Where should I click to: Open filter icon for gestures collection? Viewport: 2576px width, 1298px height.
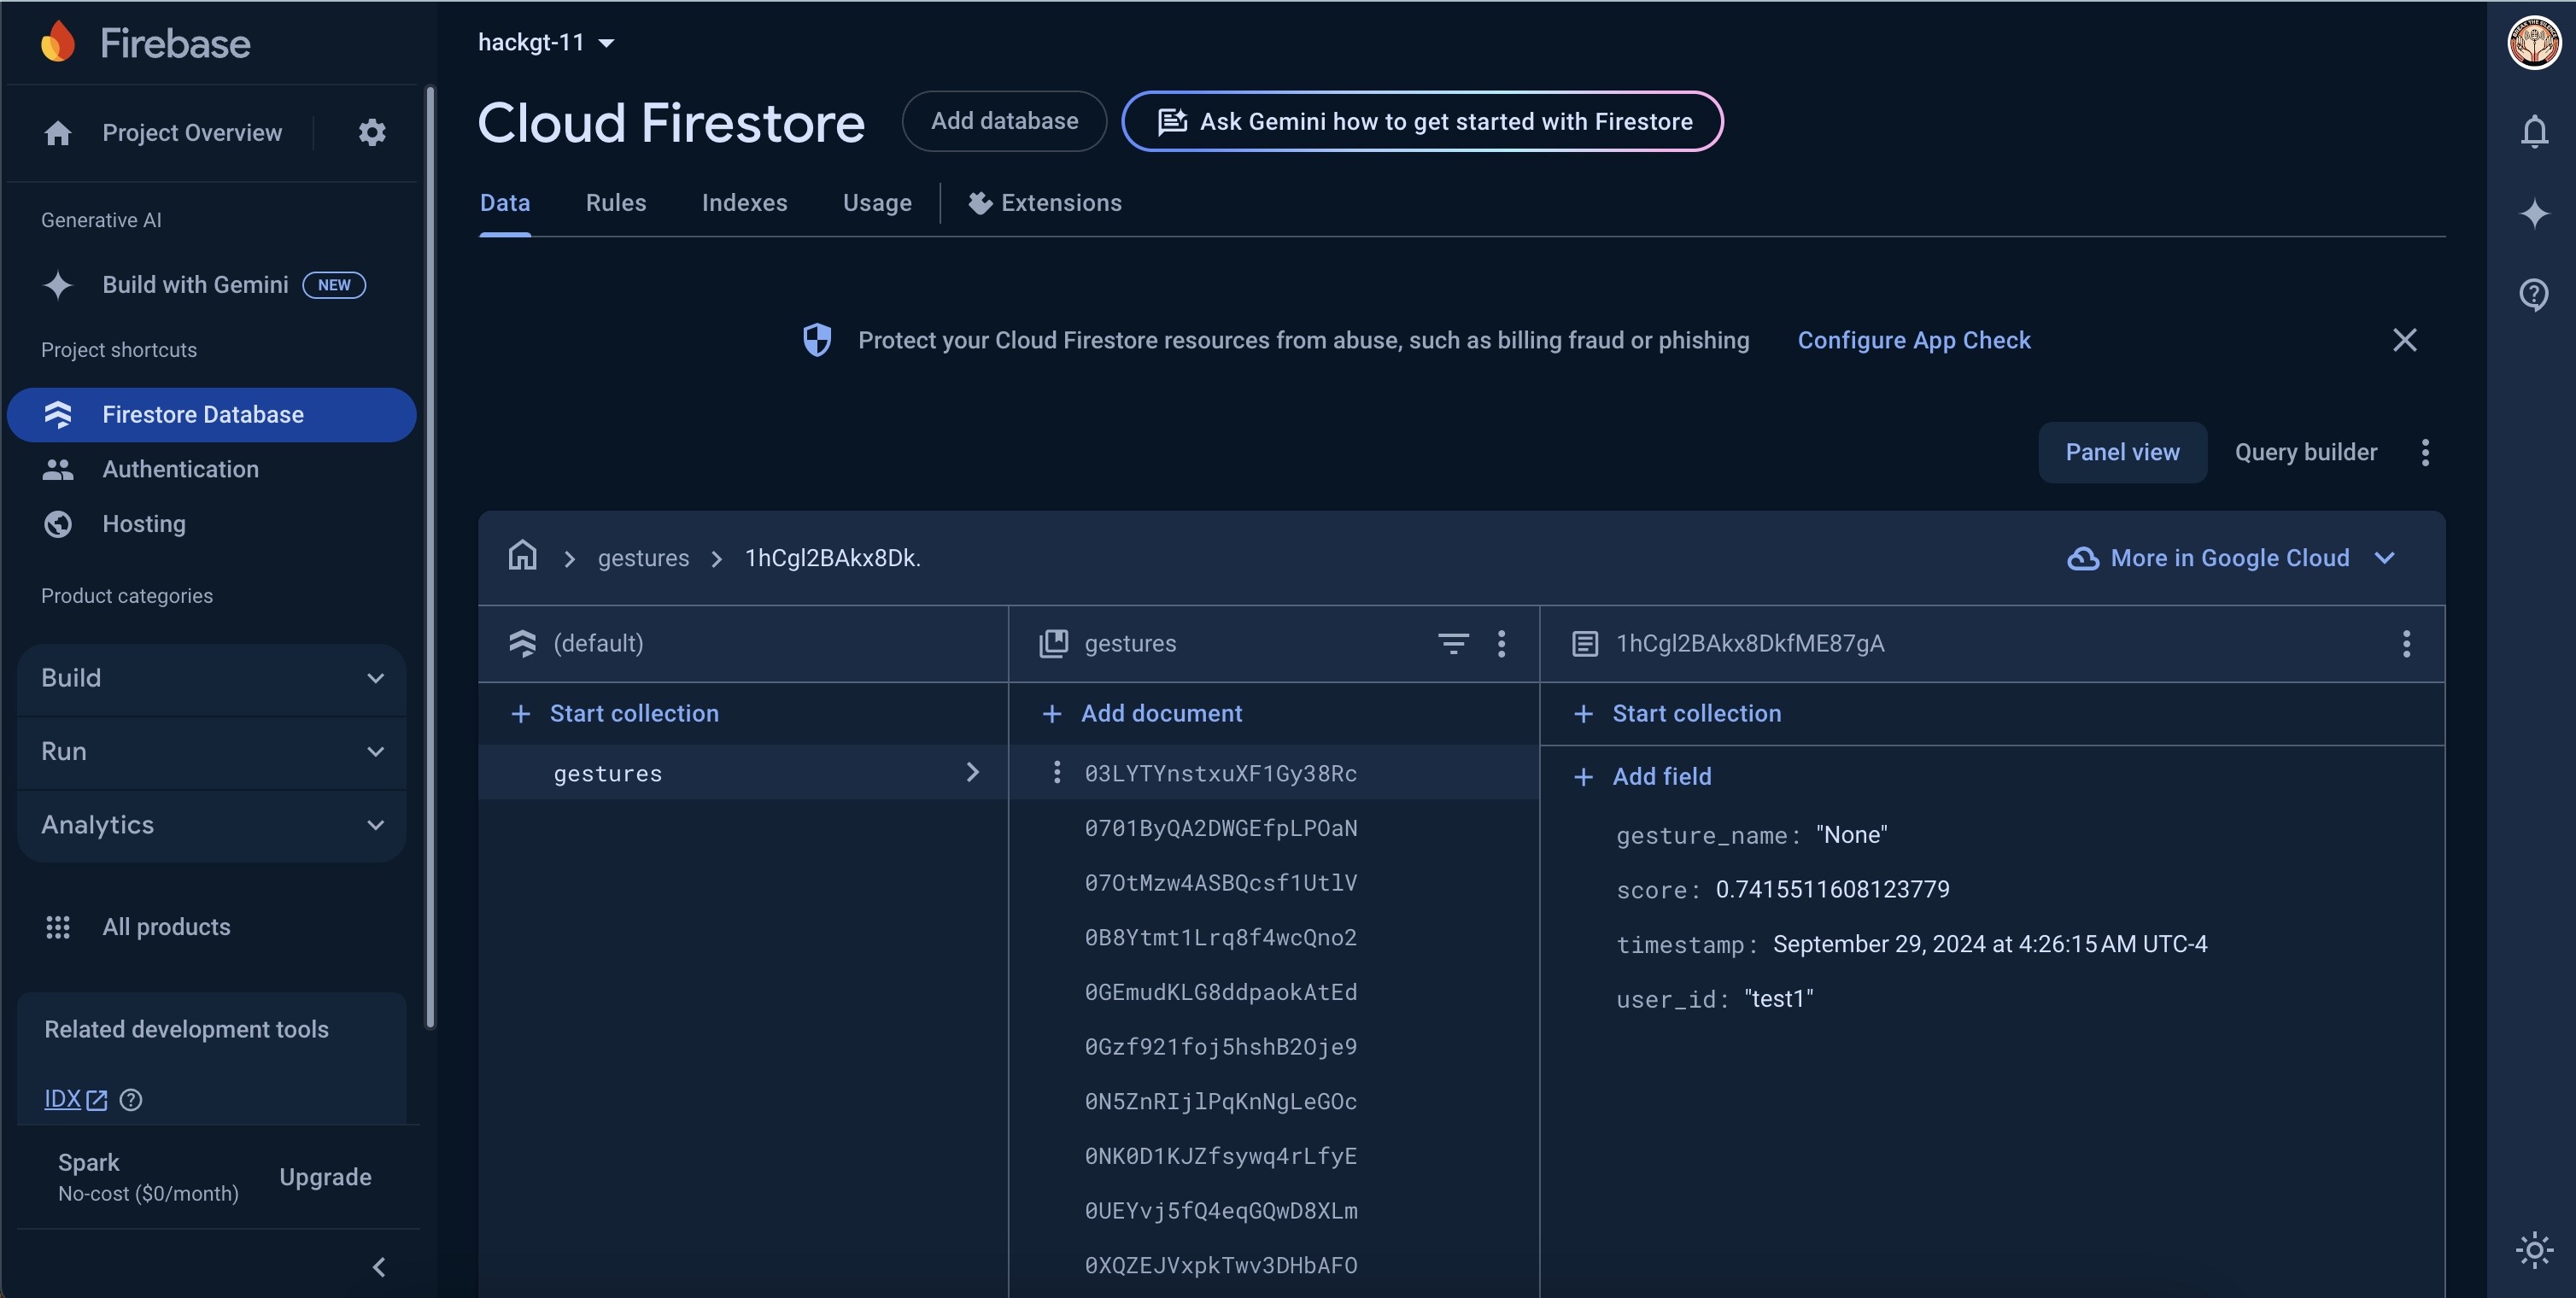click(1452, 643)
